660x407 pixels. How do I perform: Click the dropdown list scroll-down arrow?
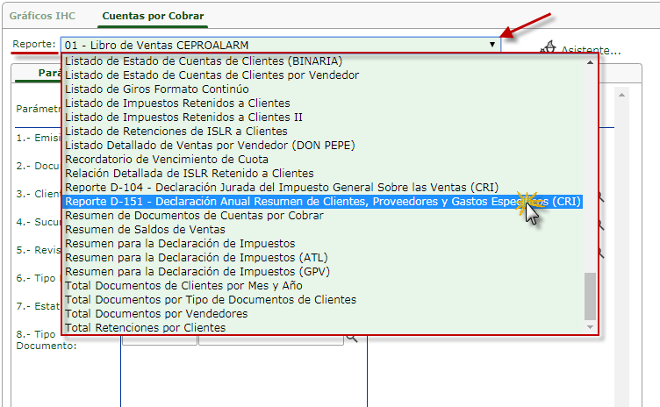(x=590, y=327)
